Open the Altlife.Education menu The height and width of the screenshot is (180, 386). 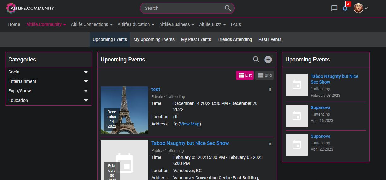pos(136,24)
